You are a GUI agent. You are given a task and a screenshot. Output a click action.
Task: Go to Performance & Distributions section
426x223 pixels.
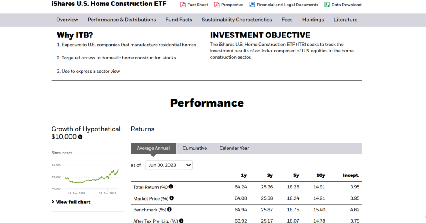121,20
